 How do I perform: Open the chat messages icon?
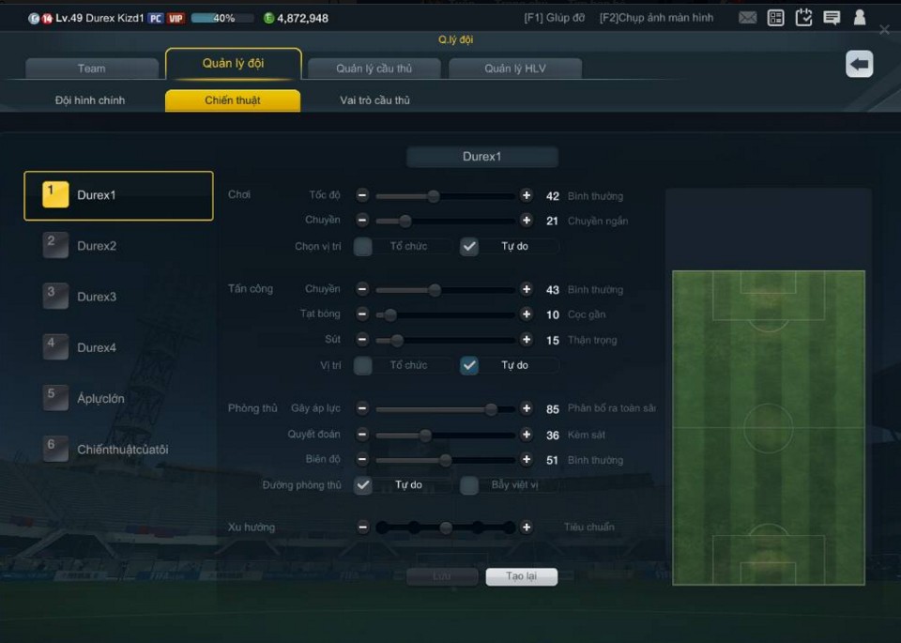point(832,18)
